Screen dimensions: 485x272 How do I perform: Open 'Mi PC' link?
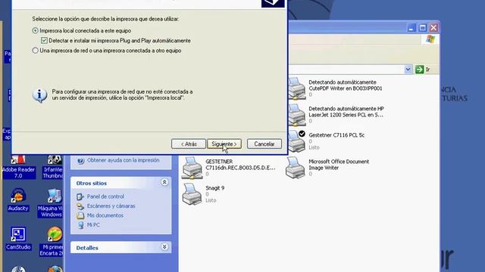click(93, 225)
